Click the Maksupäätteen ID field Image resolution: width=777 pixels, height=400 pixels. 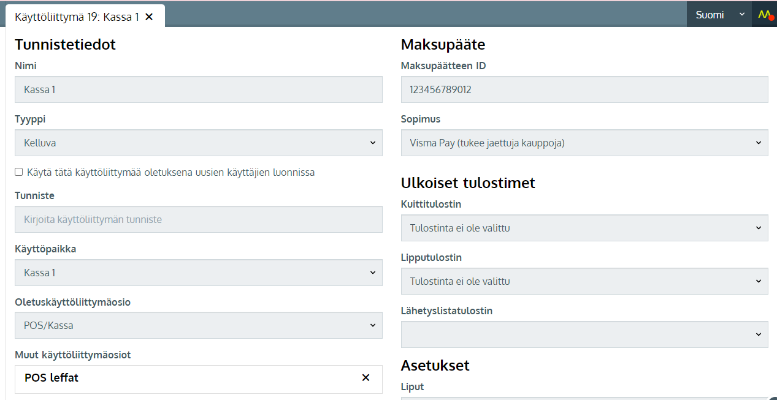584,89
